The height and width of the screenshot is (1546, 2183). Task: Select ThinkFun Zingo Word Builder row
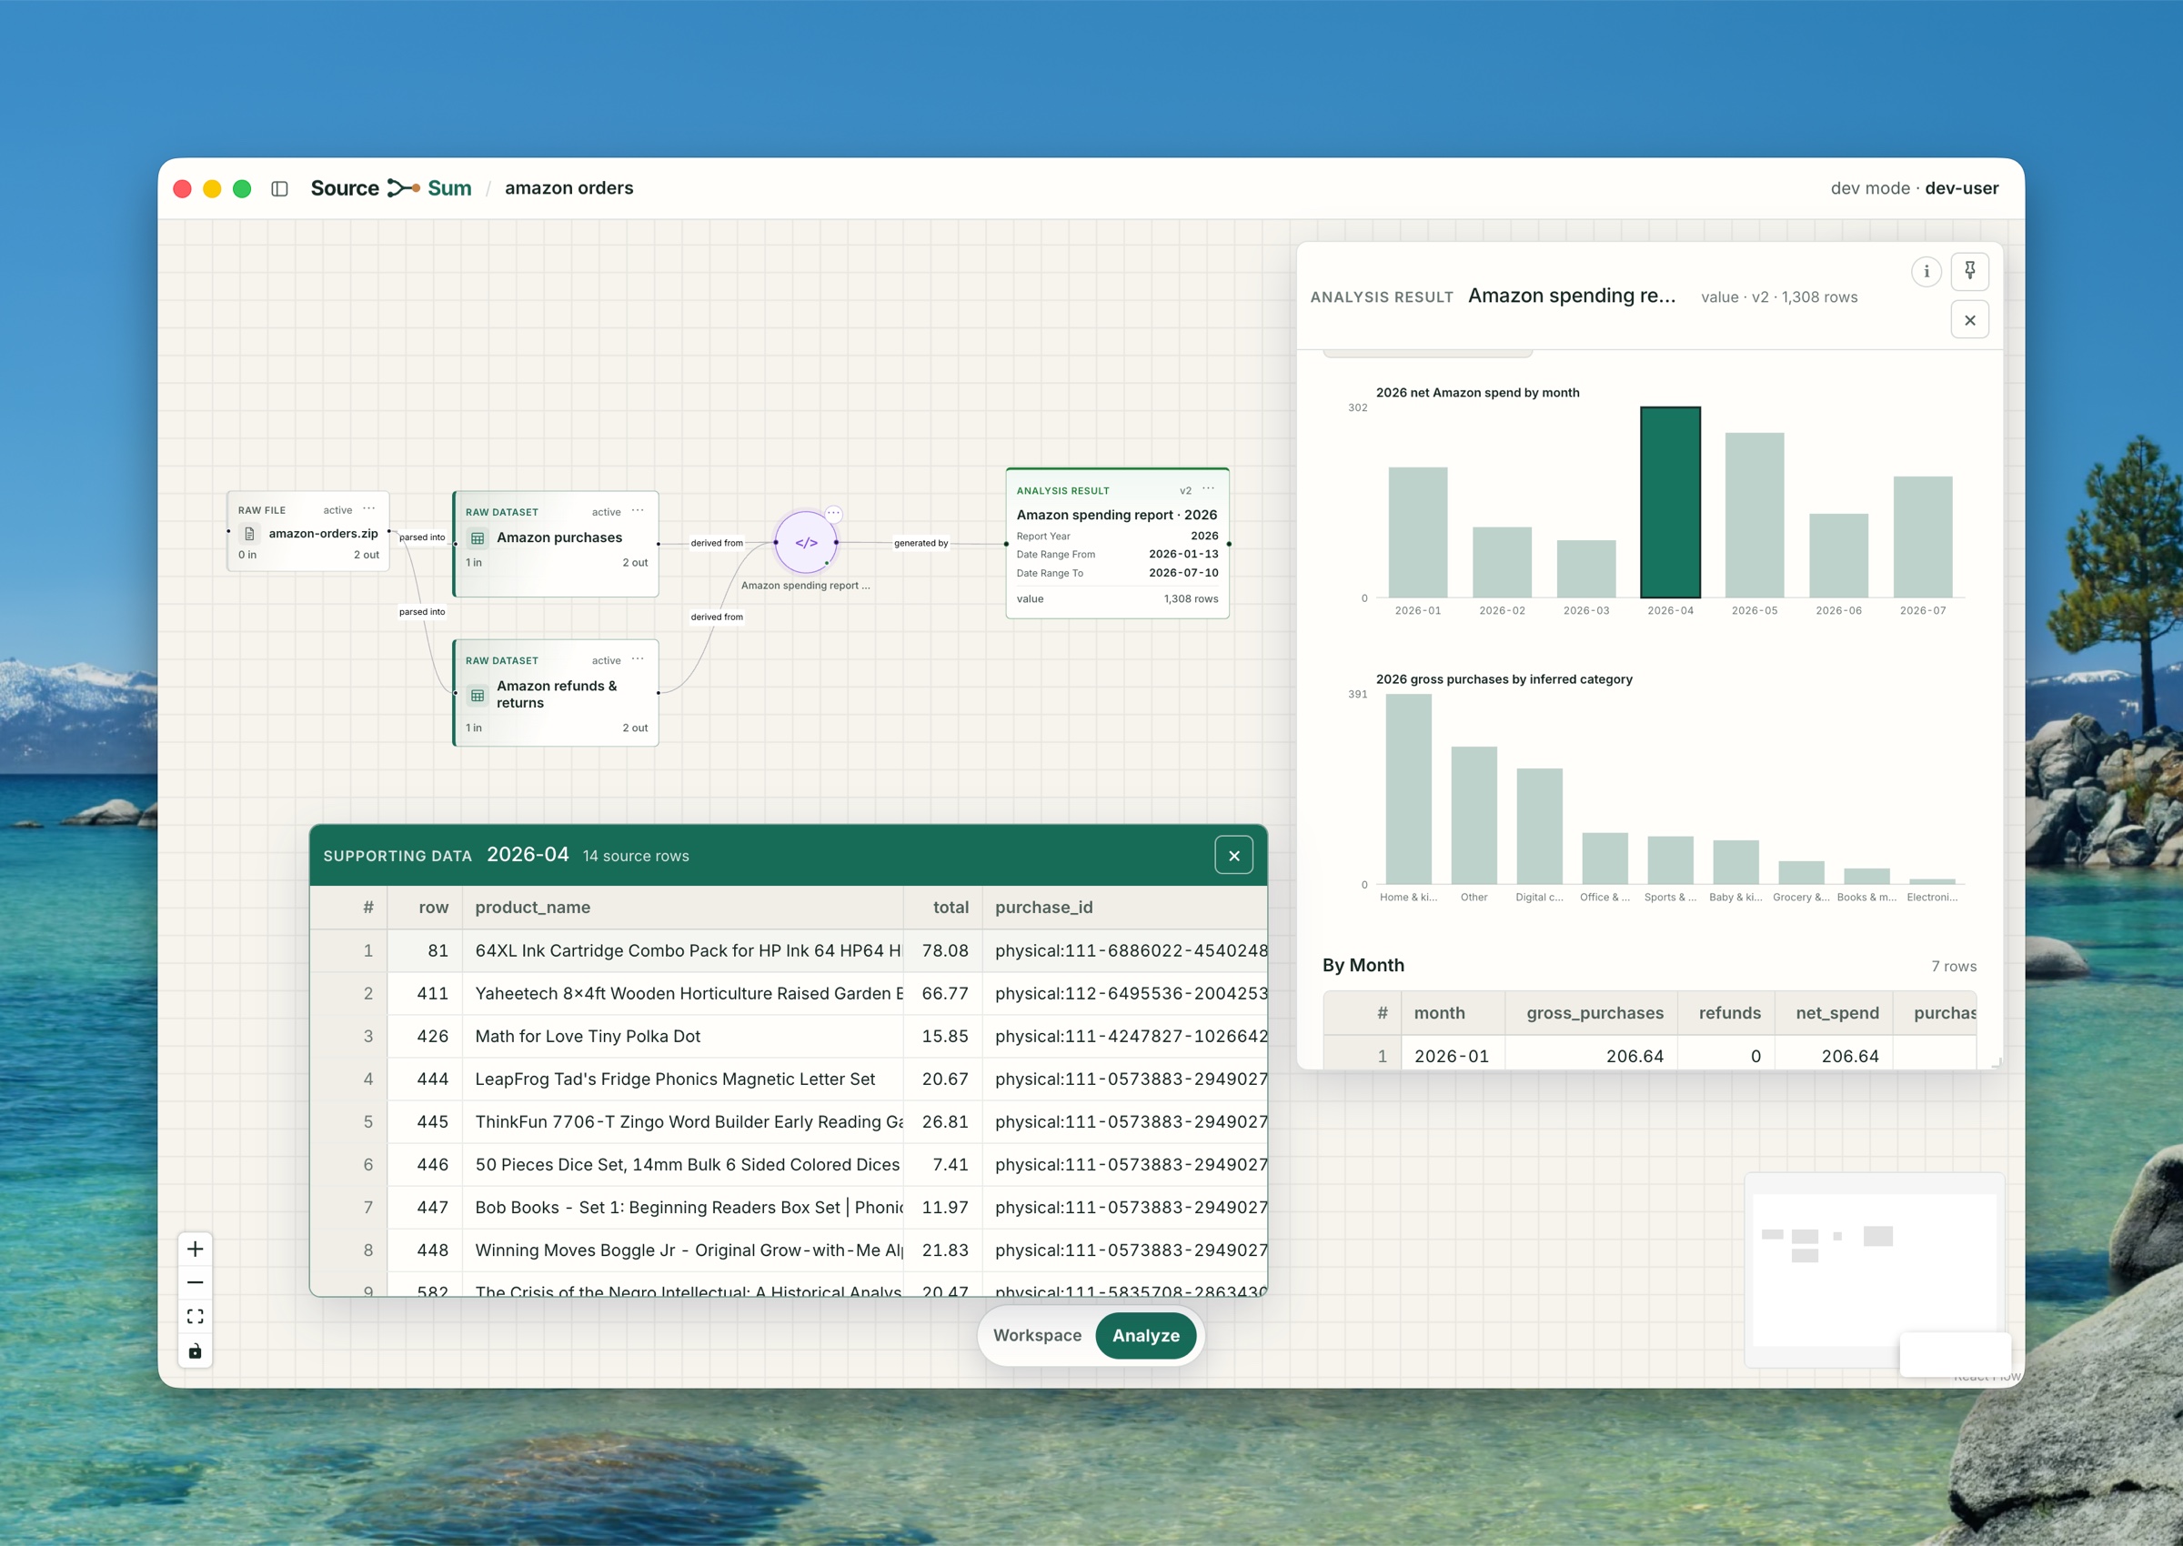click(x=789, y=1122)
